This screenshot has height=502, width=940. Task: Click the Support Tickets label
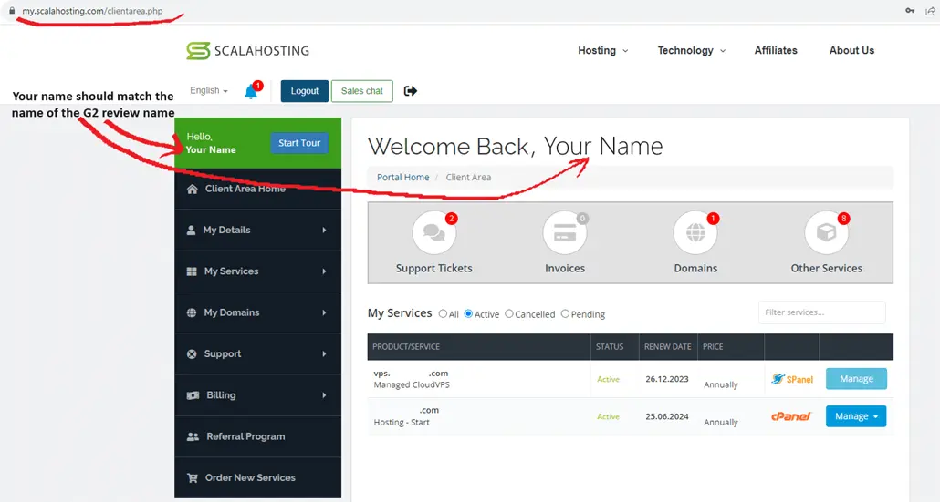pyautogui.click(x=434, y=268)
